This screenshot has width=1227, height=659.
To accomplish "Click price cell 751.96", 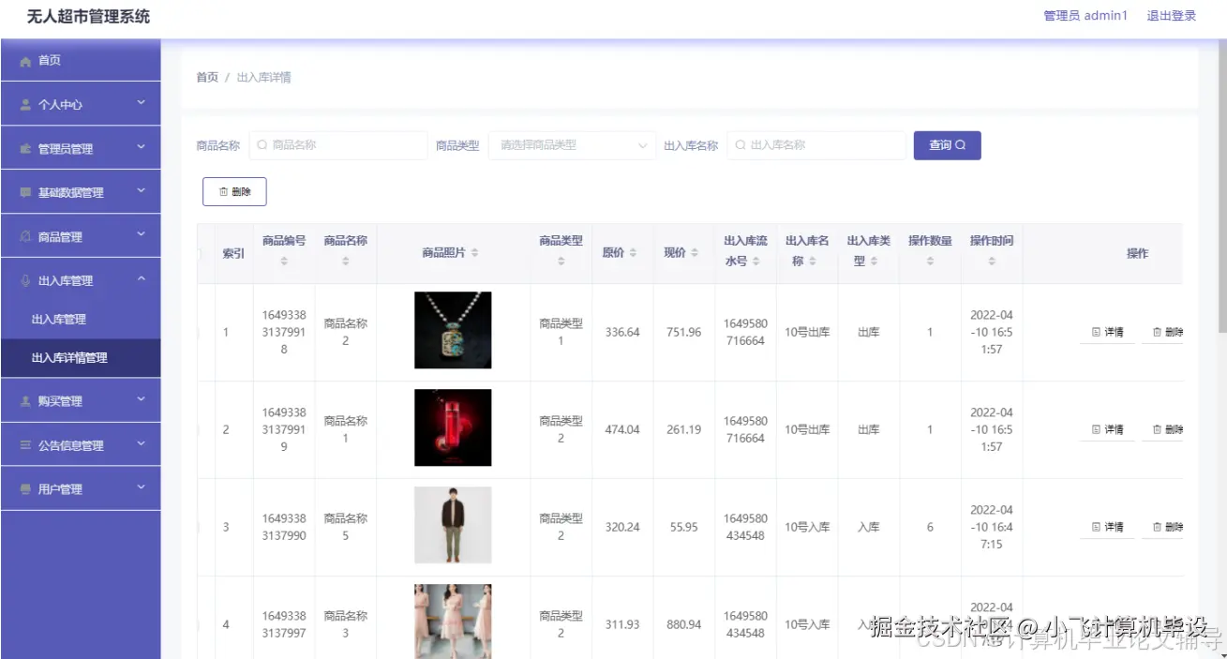I will click(683, 332).
